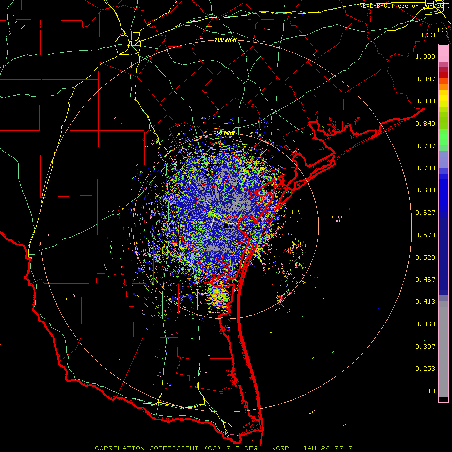The width and height of the screenshot is (452, 452).
Task: Click the 0.733 scale value
Action: pyautogui.click(x=425, y=168)
